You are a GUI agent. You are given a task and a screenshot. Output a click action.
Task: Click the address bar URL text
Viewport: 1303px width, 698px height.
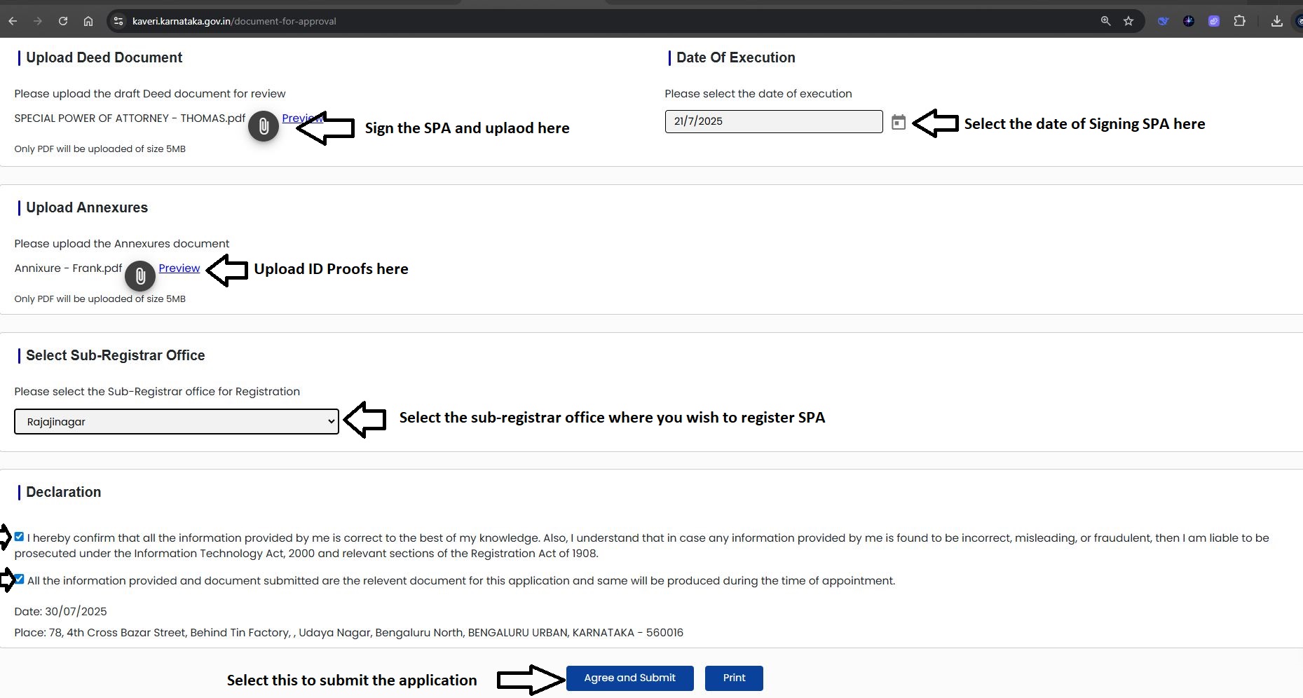234,21
